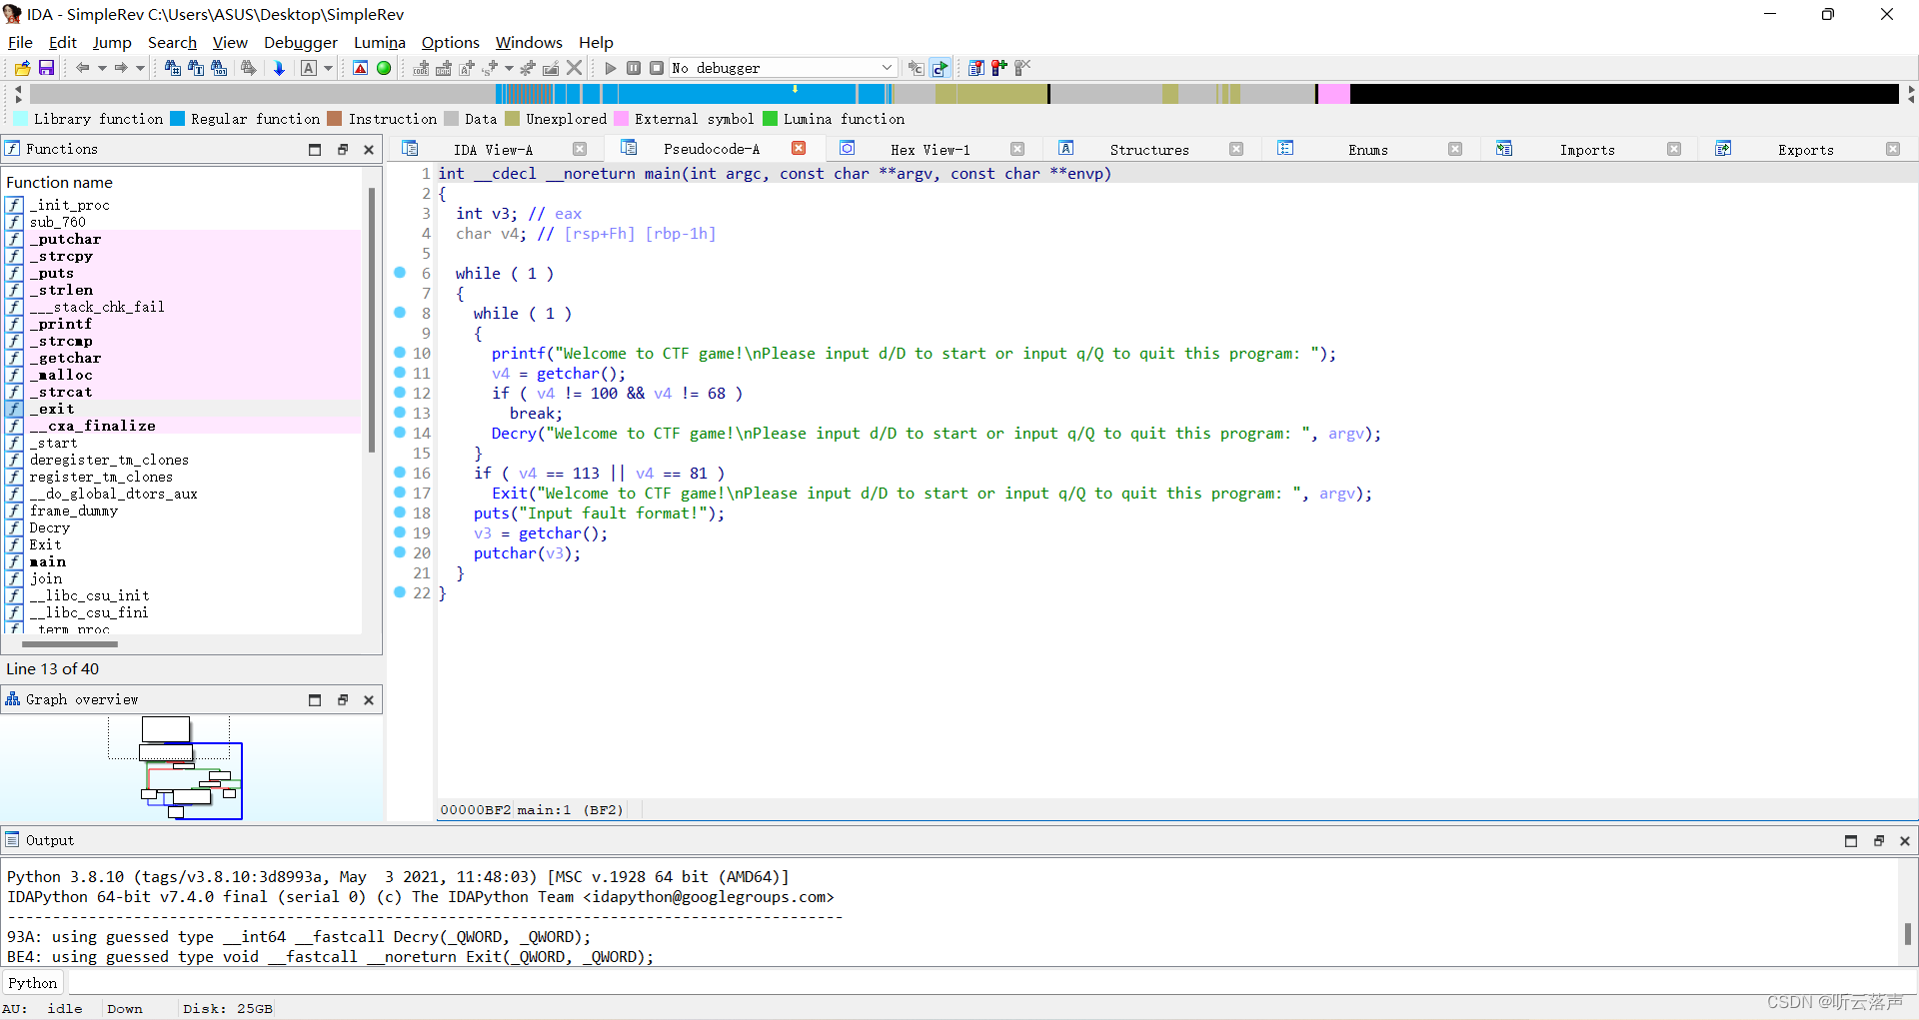
Task: Open the No debugger selector
Action: point(780,68)
